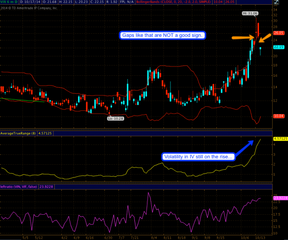This screenshot has height=240, width=288.
Task: Click the red 10.04 lower band tag
Action: (x=279, y=116)
